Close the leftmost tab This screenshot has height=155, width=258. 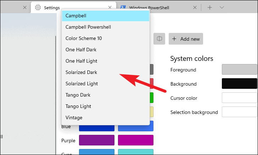(x=25, y=7)
